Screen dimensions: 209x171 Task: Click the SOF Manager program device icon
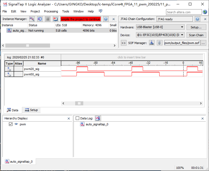(152, 43)
